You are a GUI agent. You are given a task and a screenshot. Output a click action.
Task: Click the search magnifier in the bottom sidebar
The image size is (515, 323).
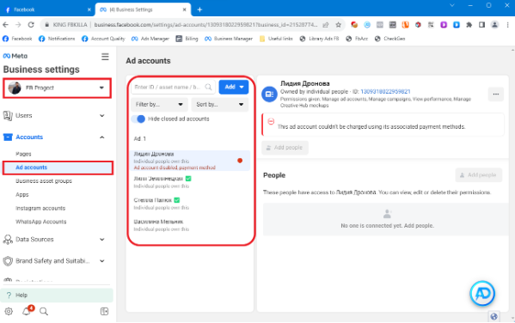pos(44,311)
